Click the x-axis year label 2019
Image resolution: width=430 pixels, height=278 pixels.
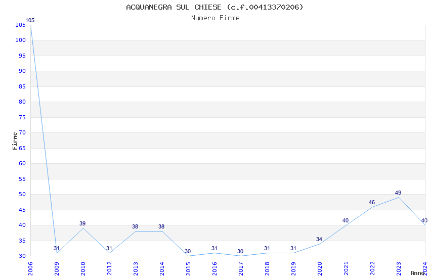coord(294,269)
